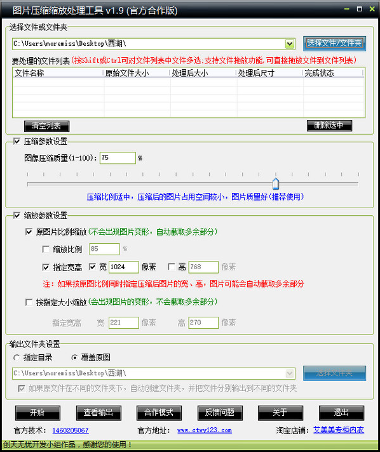Open the output folder path dropdown
Image resolution: width=380 pixels, height=452 pixels.
pos(290,373)
